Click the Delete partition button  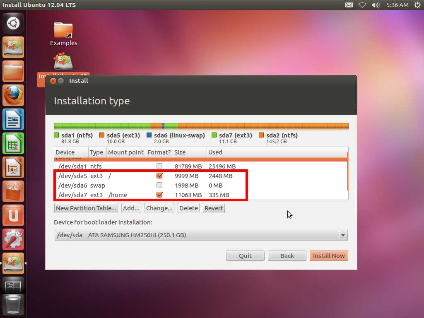(x=188, y=208)
